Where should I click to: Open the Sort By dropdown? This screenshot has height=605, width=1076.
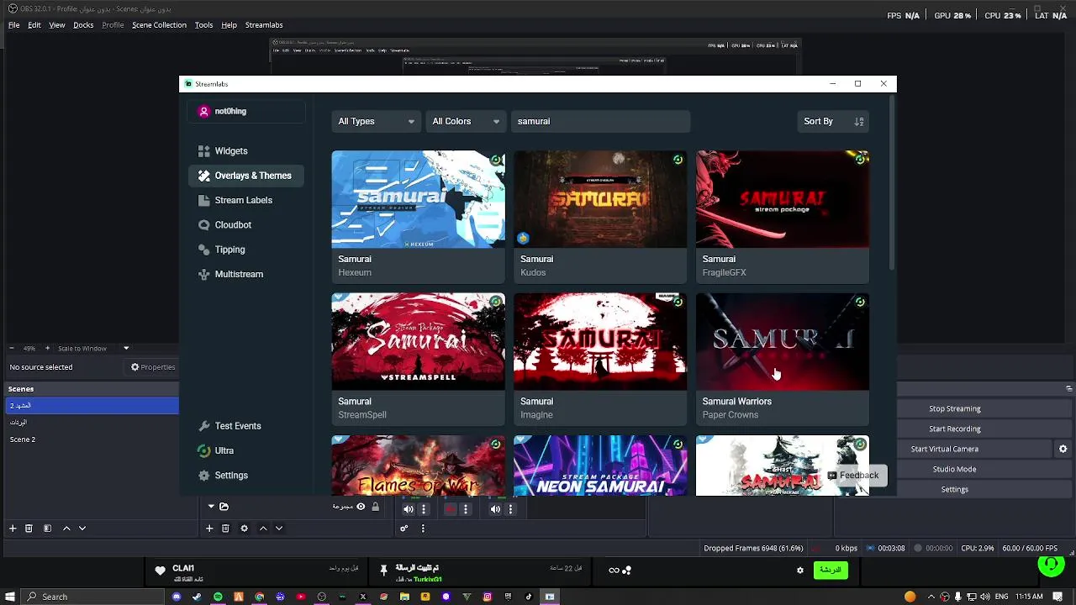pos(833,121)
